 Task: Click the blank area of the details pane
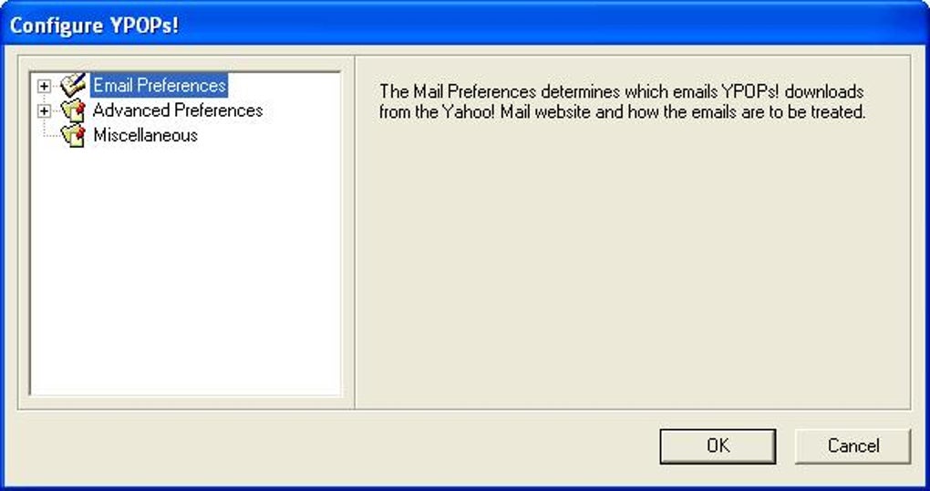tap(633, 267)
